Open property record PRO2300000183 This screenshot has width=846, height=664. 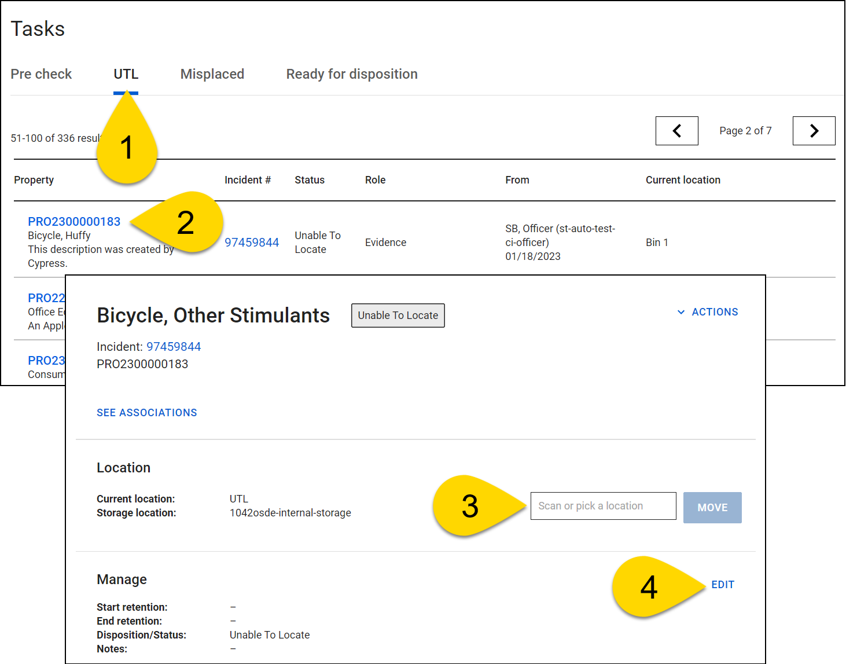[74, 221]
